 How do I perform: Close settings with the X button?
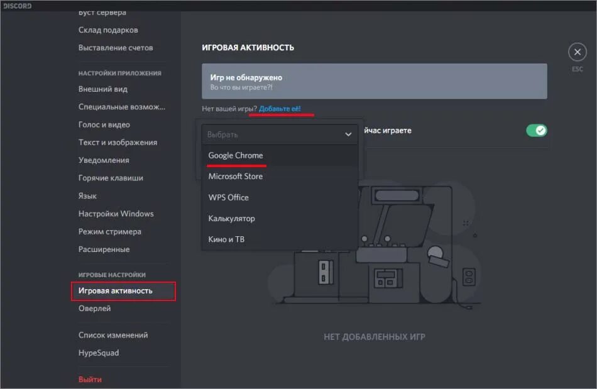[x=577, y=52]
